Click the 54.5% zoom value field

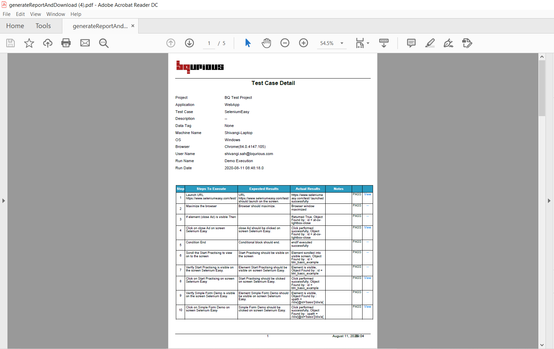point(327,43)
